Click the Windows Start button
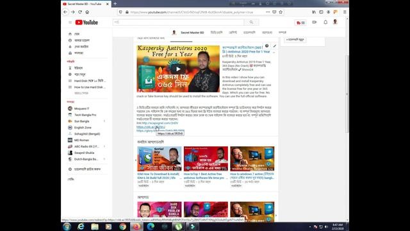Viewport: 410px width, 231px height. pyautogui.click(x=67, y=227)
